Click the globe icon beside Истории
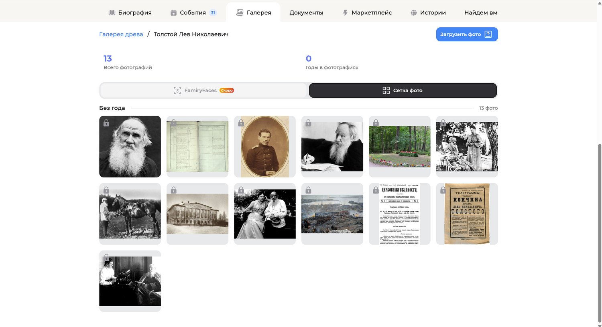 coord(414,13)
